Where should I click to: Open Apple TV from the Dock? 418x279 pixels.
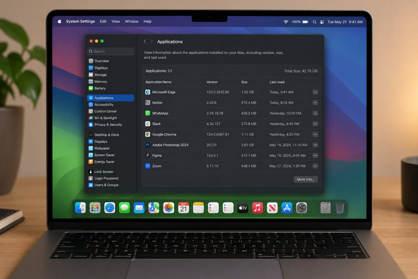pyautogui.click(x=242, y=208)
